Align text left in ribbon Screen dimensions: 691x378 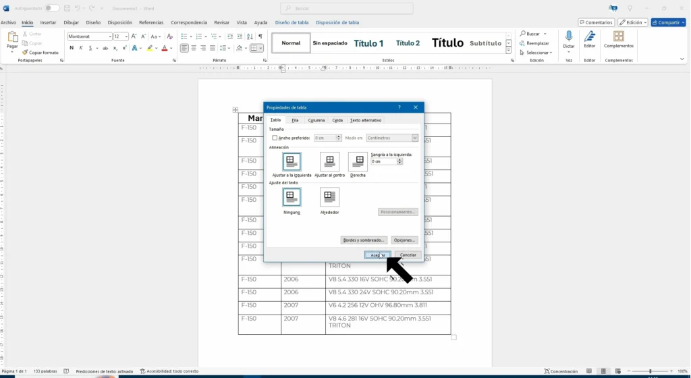[184, 48]
